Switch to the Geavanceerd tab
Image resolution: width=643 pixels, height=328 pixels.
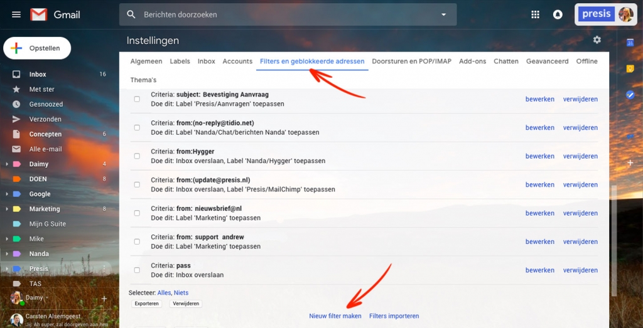[x=548, y=61]
